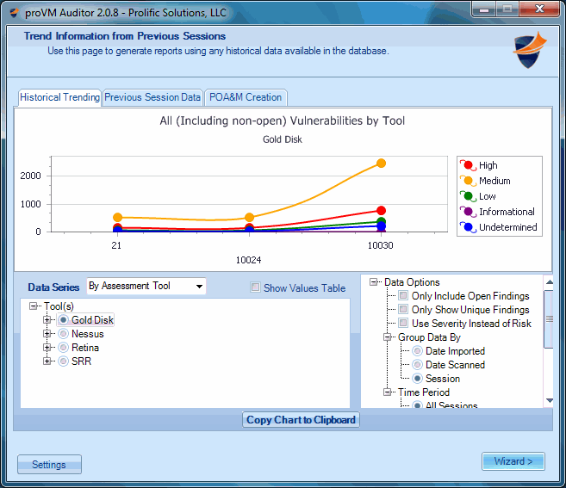The height and width of the screenshot is (488, 566).
Task: Click options panel scroll down arrow
Action: 549,400
